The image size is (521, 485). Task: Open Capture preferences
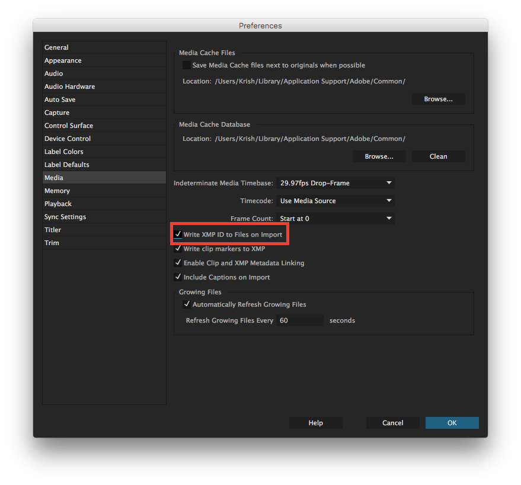click(x=104, y=113)
